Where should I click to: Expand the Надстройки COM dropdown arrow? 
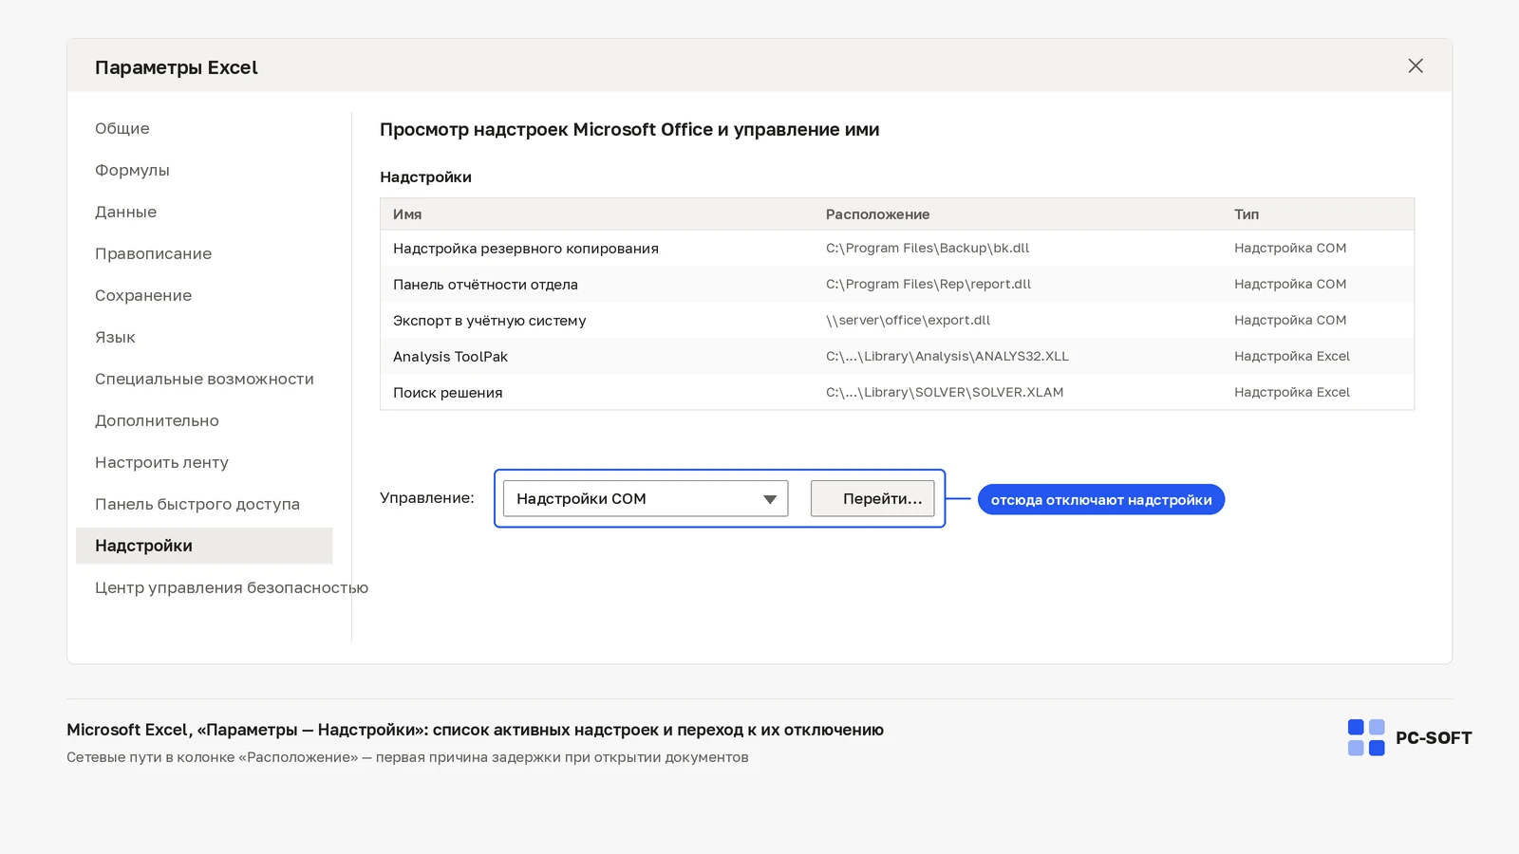770,499
